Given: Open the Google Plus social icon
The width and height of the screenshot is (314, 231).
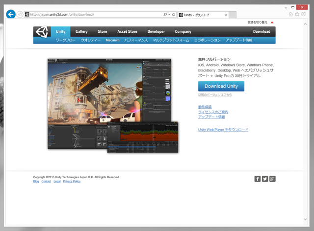Looking at the screenshot, I should 272,179.
